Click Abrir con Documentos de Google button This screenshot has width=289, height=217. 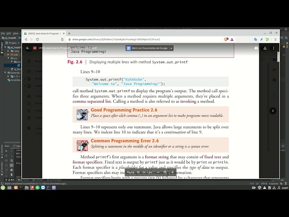click(147, 48)
